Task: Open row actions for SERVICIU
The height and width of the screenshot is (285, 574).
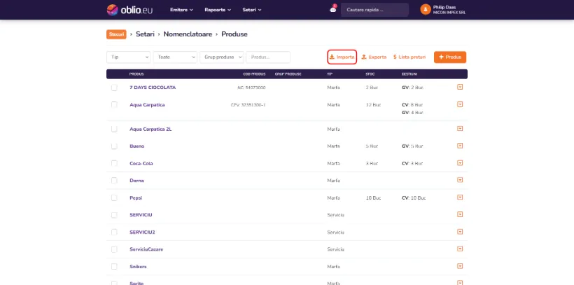Action: click(x=460, y=214)
